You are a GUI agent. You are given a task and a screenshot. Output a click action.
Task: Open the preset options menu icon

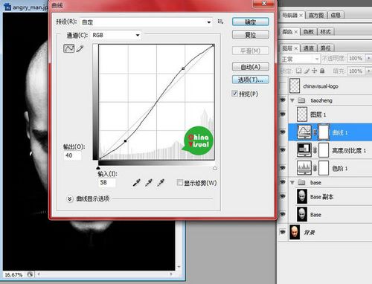click(220, 22)
